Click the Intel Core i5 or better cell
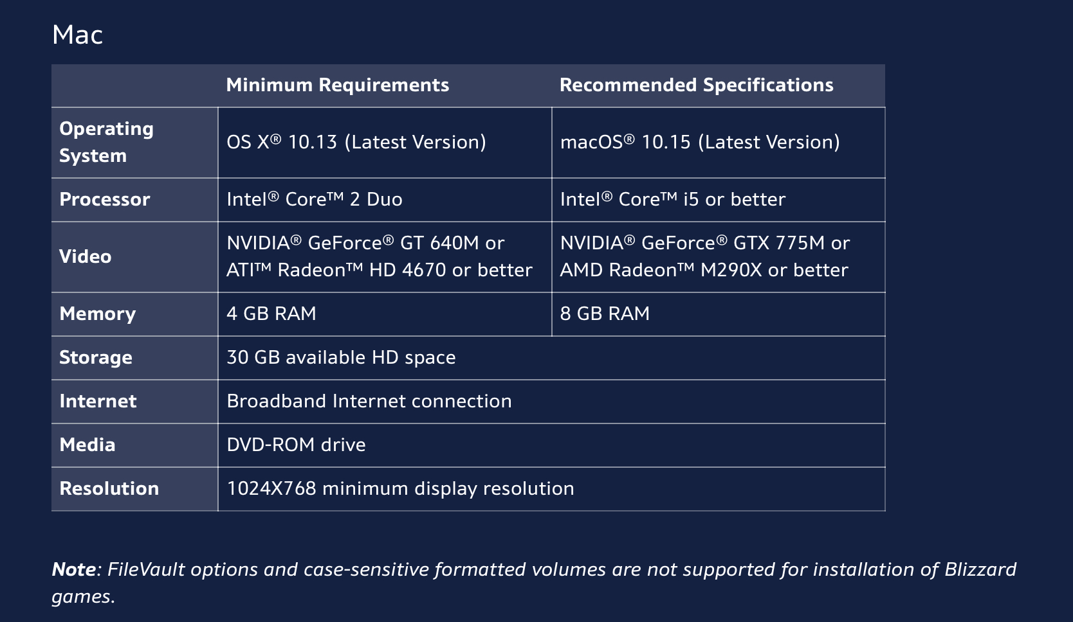 (672, 200)
